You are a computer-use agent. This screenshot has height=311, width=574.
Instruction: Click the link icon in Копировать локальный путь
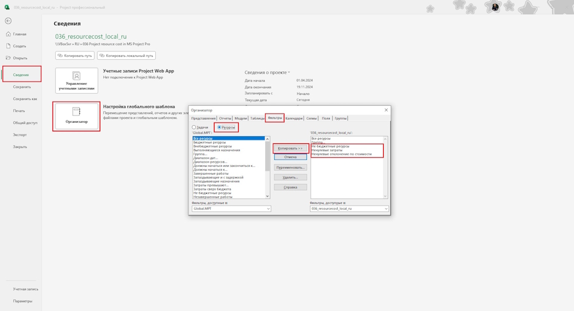click(x=102, y=56)
